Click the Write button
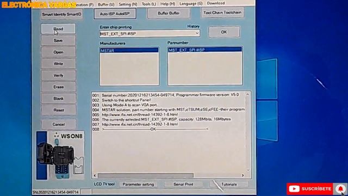Image resolution: width=348 pixels, height=196 pixels. pyautogui.click(x=58, y=64)
